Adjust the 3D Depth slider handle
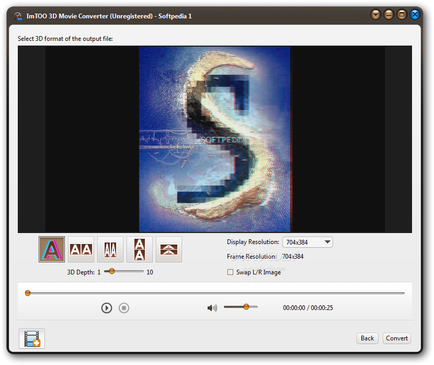Viewport: 434px width, 365px height. coord(111,271)
